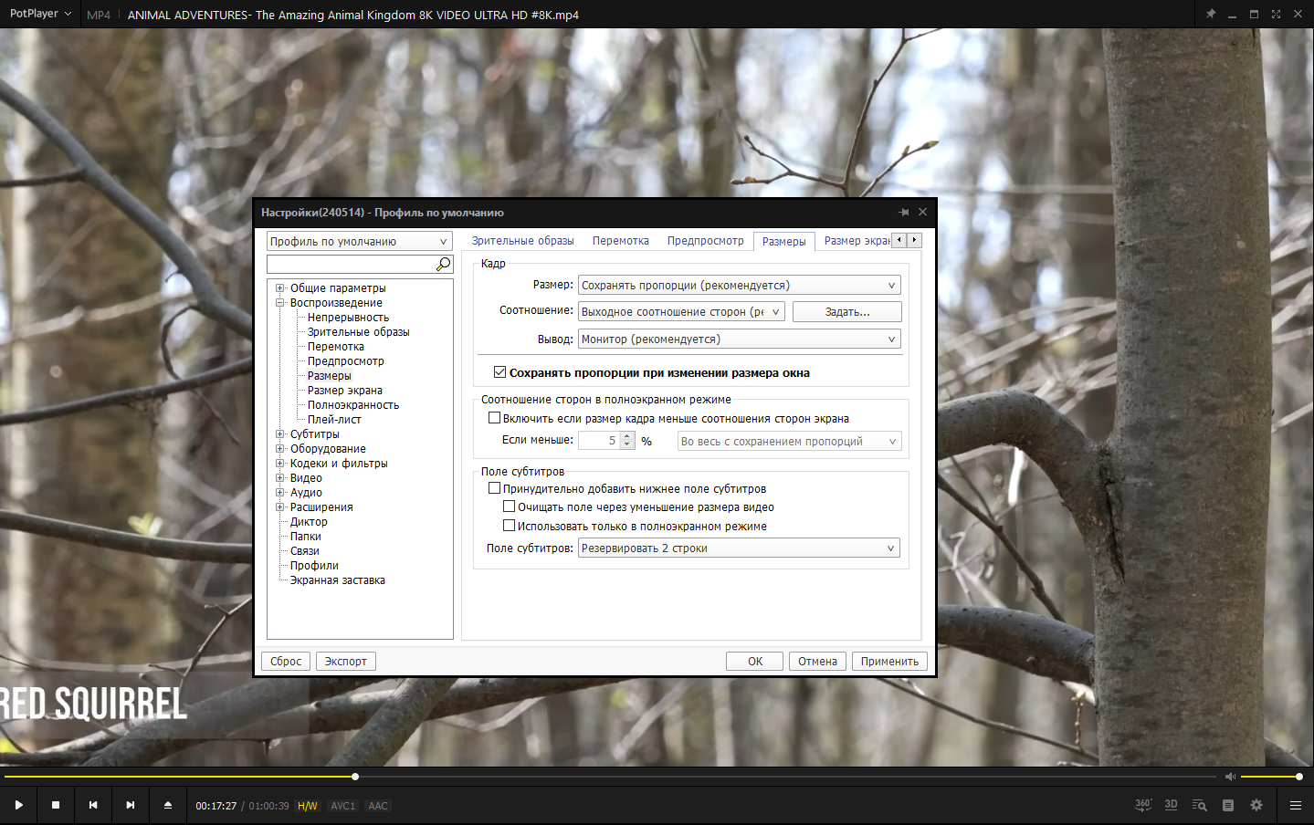Open the Предпросмотр tab
Viewport: 1314px width, 825px height.
tap(706, 241)
